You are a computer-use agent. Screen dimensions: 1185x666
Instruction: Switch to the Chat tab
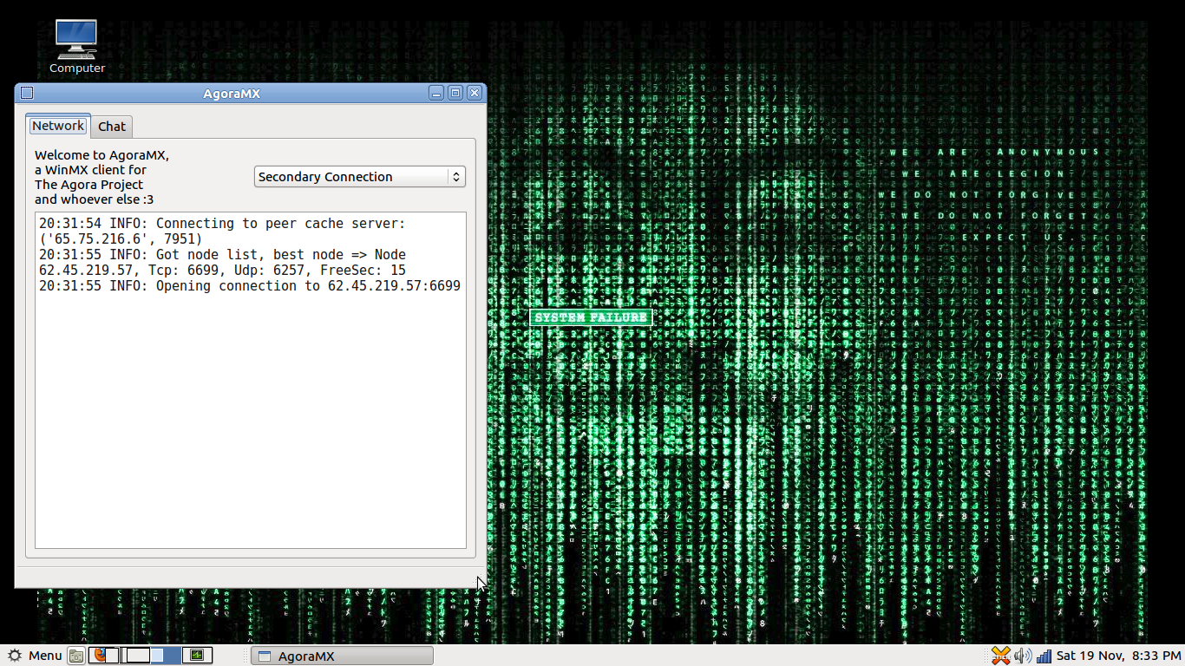(112, 127)
